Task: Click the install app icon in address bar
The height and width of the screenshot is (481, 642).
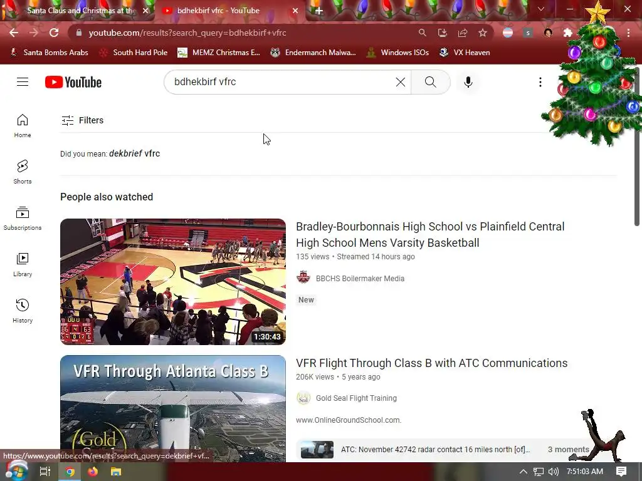Action: click(442, 33)
